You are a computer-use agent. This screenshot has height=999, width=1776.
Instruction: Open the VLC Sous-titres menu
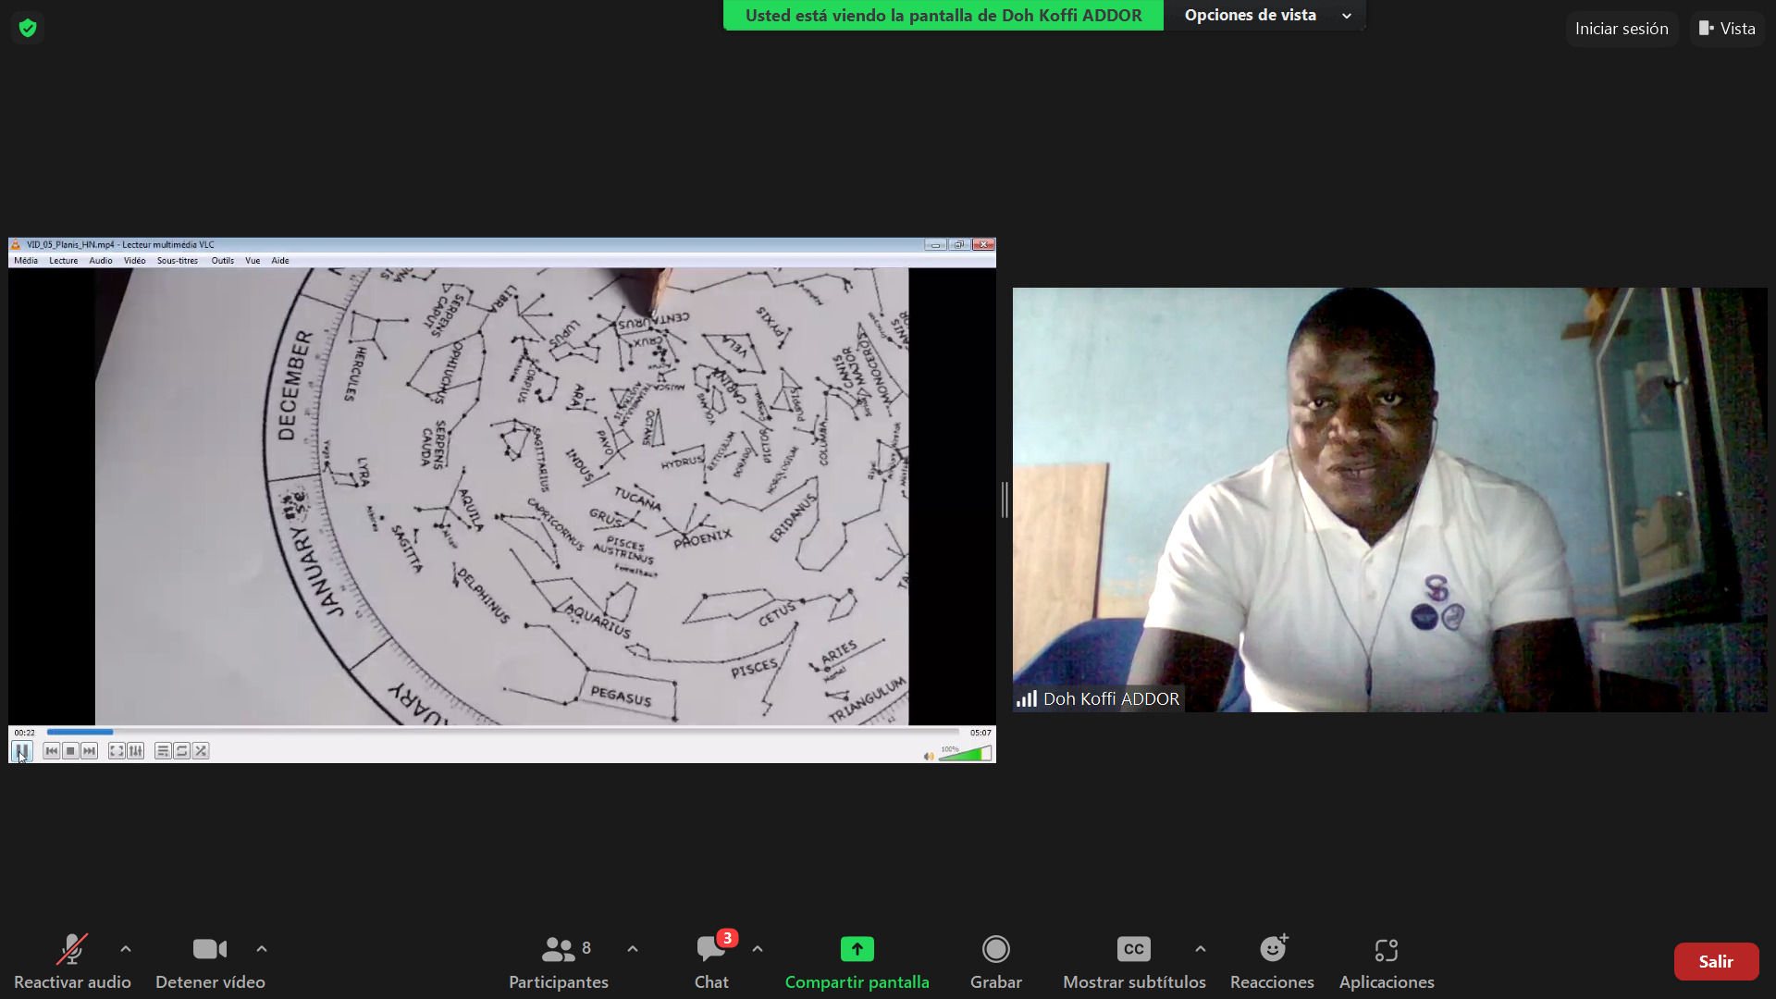click(x=178, y=261)
